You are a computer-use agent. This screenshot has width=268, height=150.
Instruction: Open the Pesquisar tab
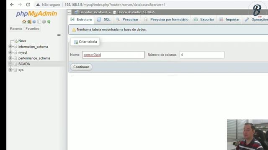pyautogui.click(x=127, y=20)
